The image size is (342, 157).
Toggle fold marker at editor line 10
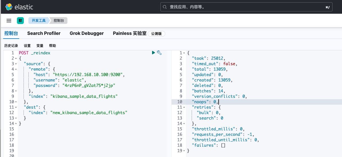tap(16, 102)
